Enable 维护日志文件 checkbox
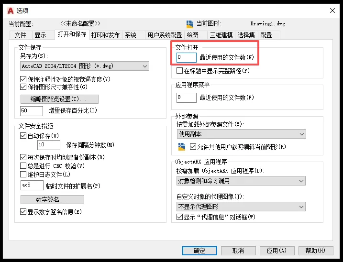Viewport: 343px width, 262px height. click(x=23, y=175)
